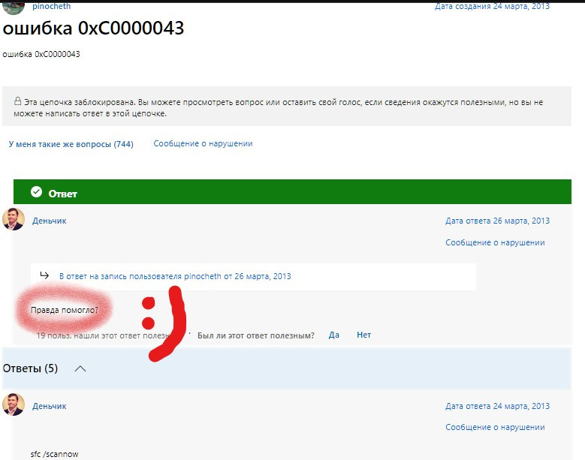Click the ошибка 0xC0000043 question title
Image resolution: width=585 pixels, height=460 pixels.
point(94,29)
